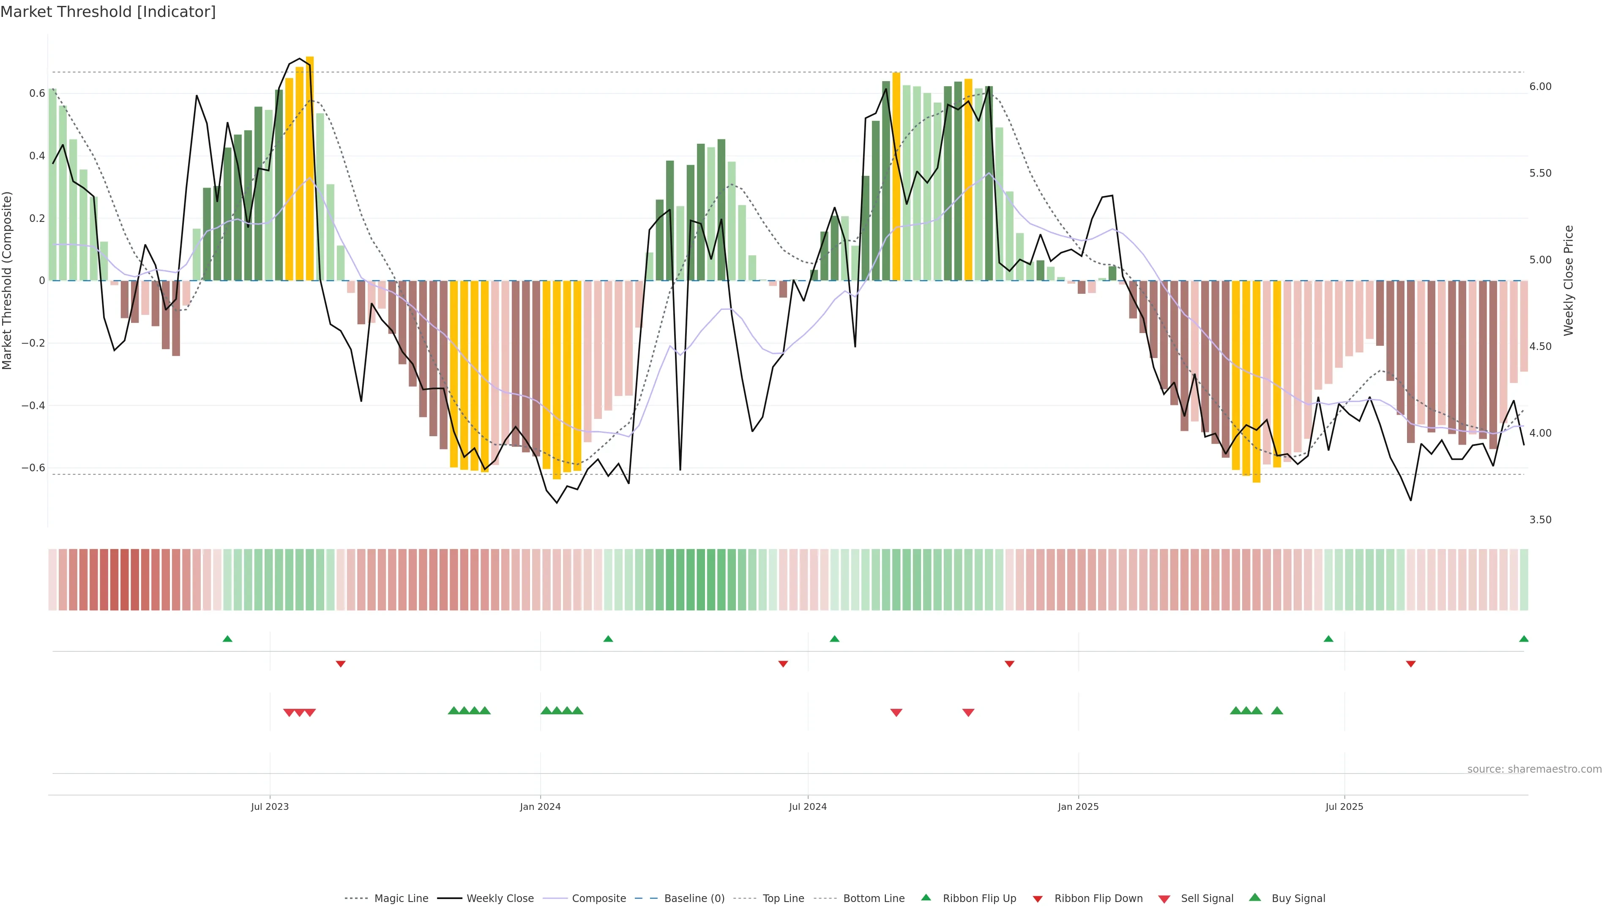The width and height of the screenshot is (1623, 913).
Task: Click the last green ribbon flip marker at the right edge
Action: point(1523,639)
